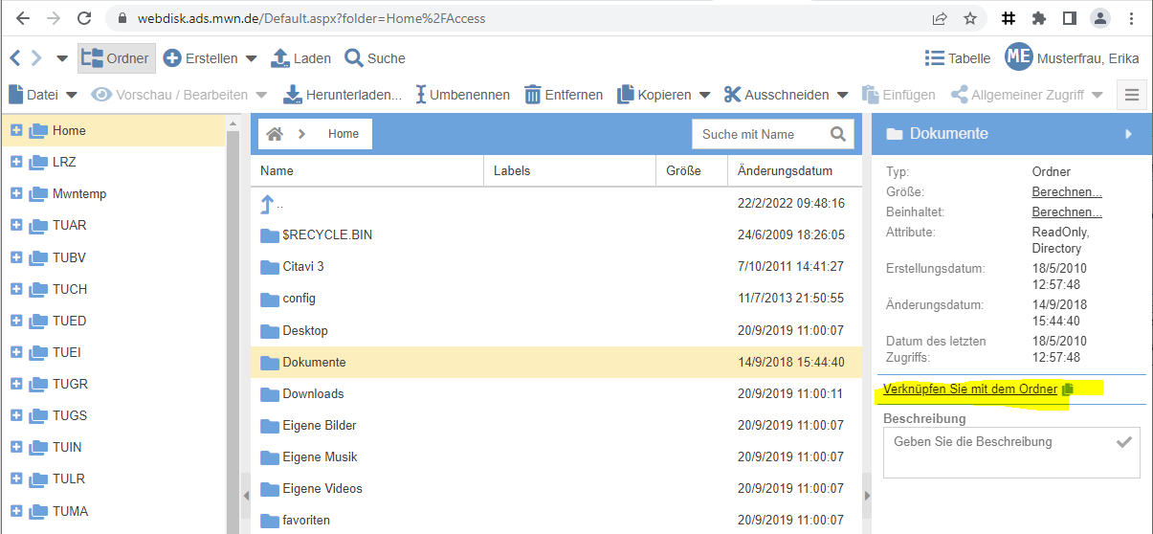
Task: Click the home icon in breadcrumb
Action: (x=275, y=134)
